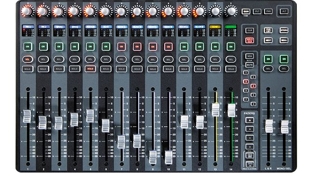
Task: Switch to fader layer C
Action: click(249, 138)
